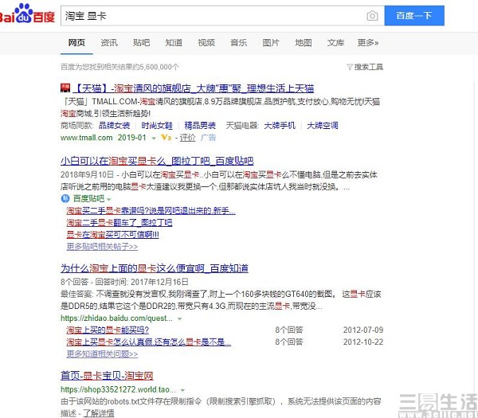Open 淘宝二手显卡翻车了 post link

click(x=119, y=223)
